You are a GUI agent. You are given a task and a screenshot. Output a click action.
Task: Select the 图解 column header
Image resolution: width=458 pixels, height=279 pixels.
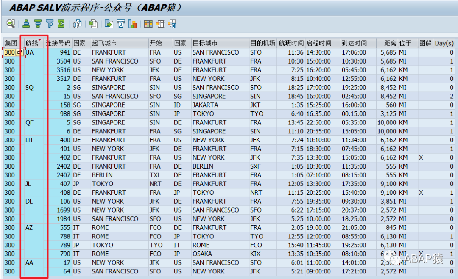point(425,43)
